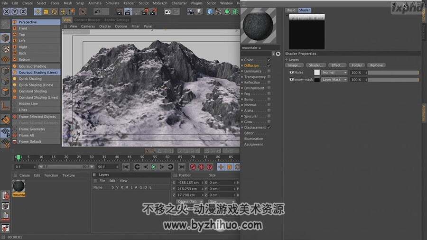Click the Effect... button

(x=337, y=65)
